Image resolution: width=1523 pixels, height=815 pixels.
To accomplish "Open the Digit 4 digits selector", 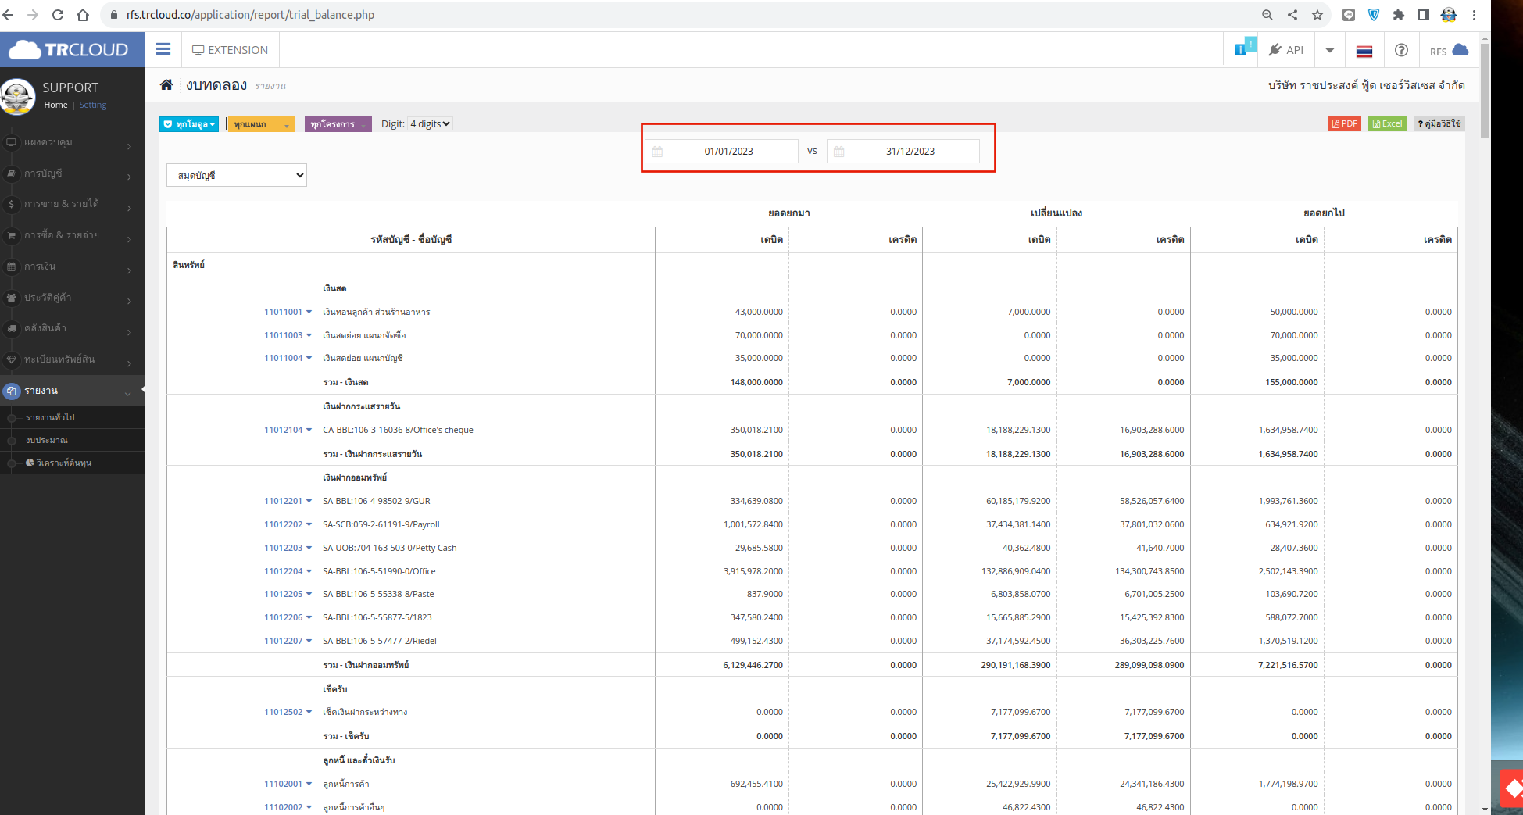I will click(430, 123).
